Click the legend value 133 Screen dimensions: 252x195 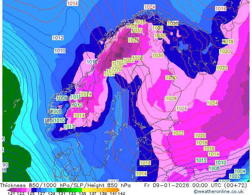pos(72,193)
